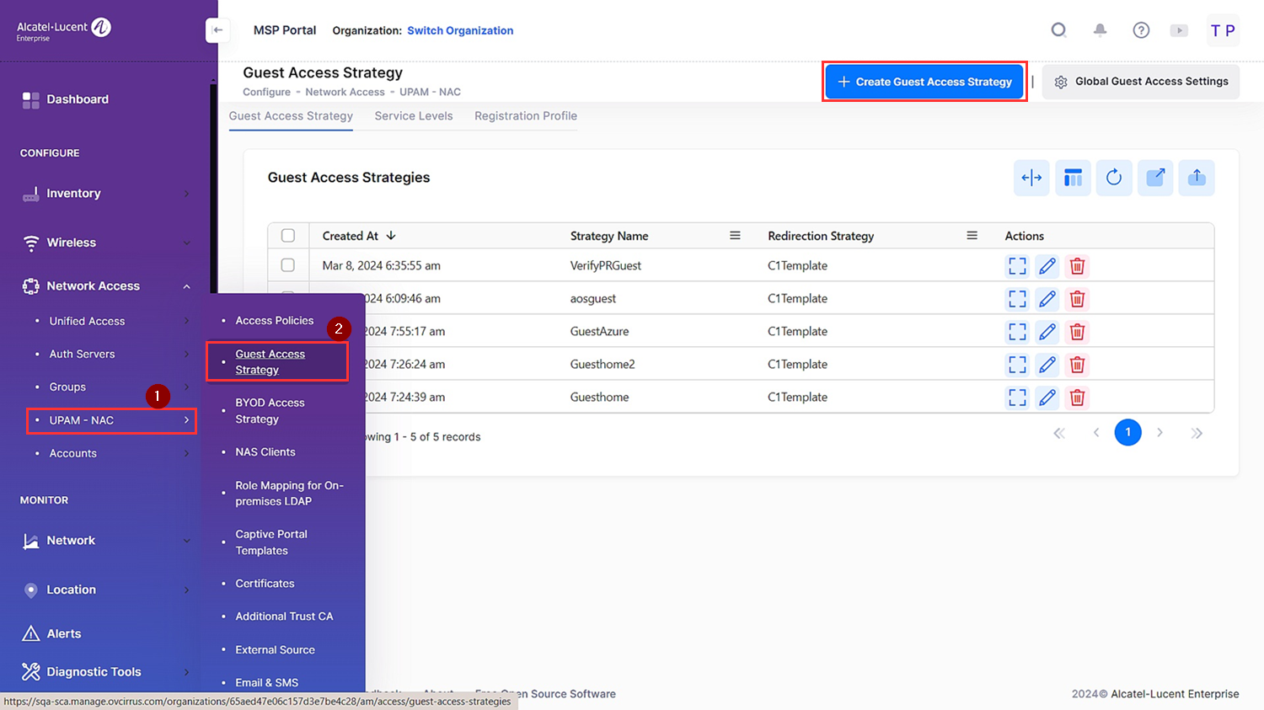Edit the Guesthome row strategy
Image resolution: width=1264 pixels, height=710 pixels.
tap(1047, 398)
